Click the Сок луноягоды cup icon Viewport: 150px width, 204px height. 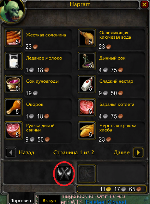14,84
